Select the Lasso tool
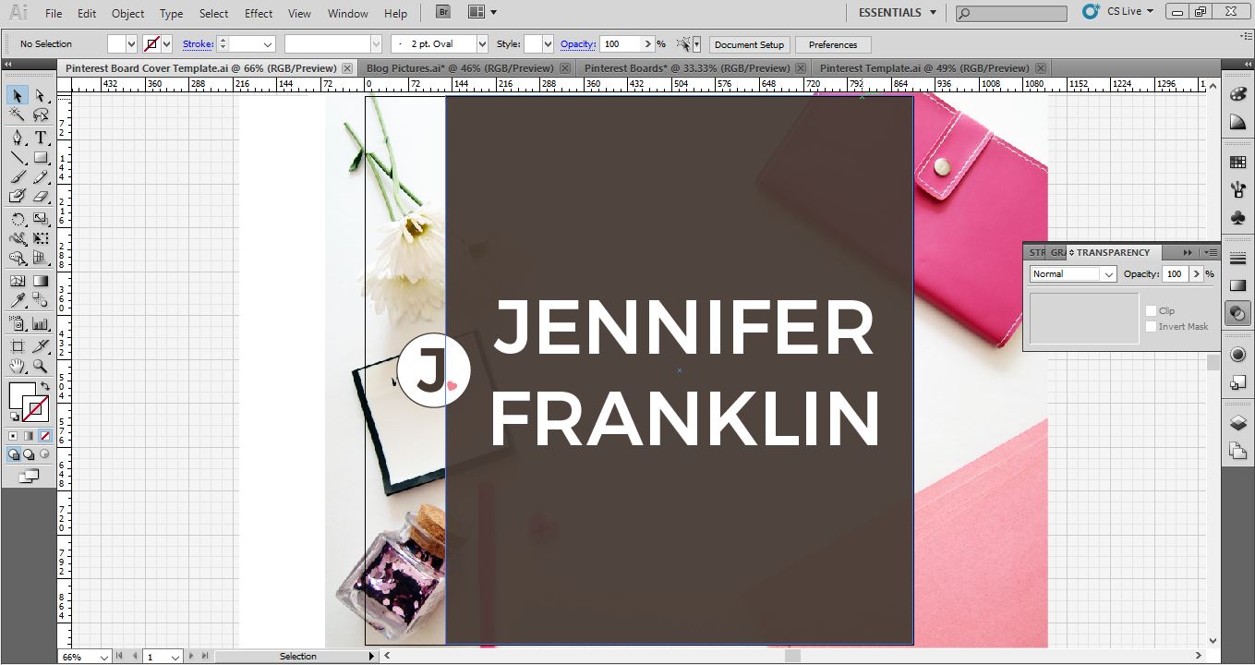This screenshot has height=665, width=1255. coord(41,115)
